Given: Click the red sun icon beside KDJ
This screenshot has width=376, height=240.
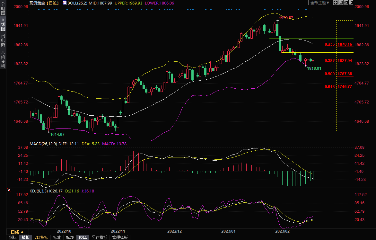Looking at the screenshot, I should click(x=9, y=191).
